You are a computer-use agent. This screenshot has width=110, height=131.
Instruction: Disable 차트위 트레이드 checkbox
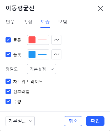(8, 81)
